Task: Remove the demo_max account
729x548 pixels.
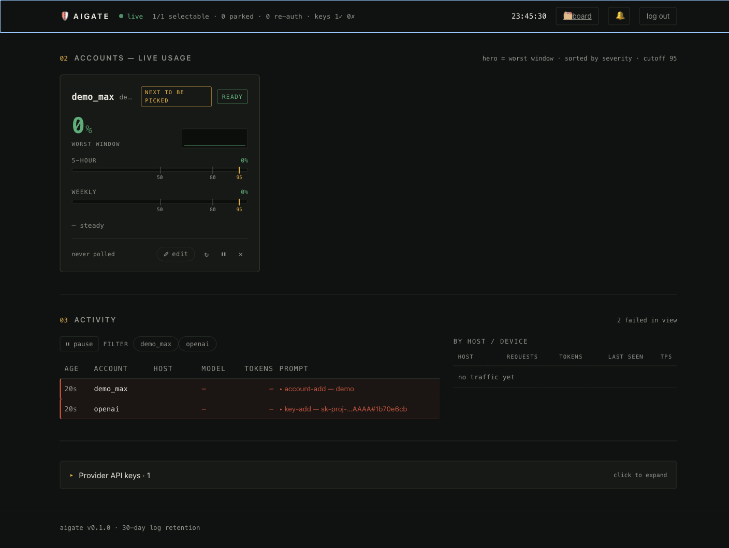Action: coord(241,254)
